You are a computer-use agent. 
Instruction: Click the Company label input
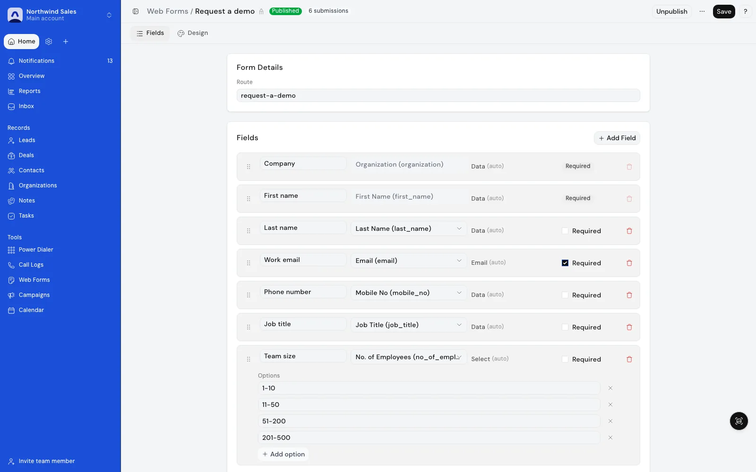pos(303,163)
